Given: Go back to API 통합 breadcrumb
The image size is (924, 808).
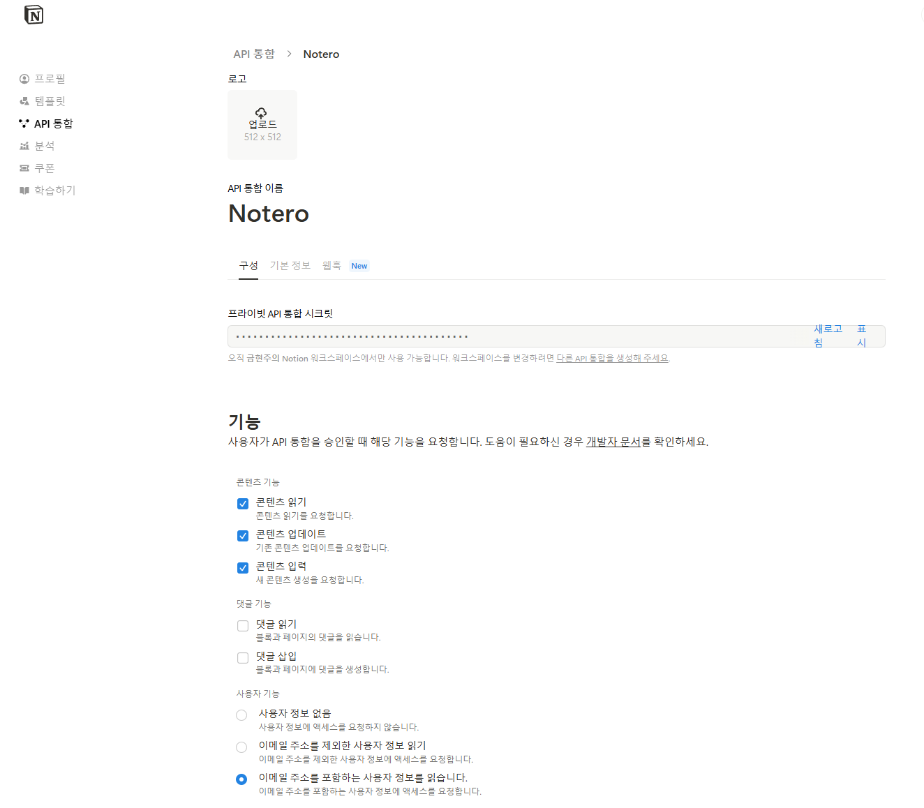Looking at the screenshot, I should coord(254,54).
